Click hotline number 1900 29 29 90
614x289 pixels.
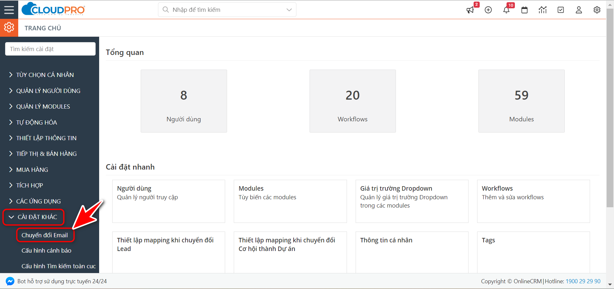coord(583,281)
